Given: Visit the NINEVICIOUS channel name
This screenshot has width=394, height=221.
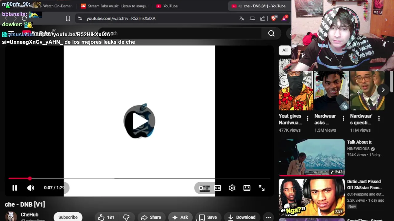Looking at the screenshot, I should [358, 149].
